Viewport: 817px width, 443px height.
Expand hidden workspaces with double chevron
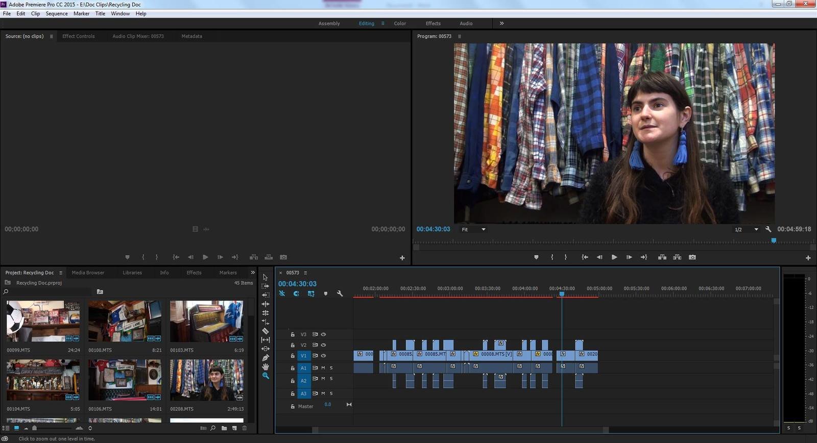pyautogui.click(x=501, y=23)
